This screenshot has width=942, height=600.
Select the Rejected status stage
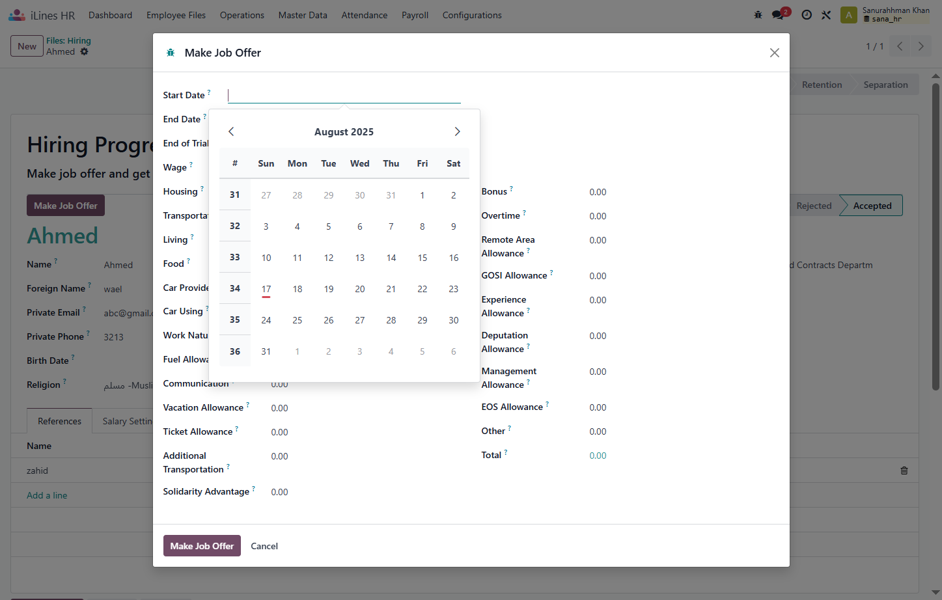(814, 206)
